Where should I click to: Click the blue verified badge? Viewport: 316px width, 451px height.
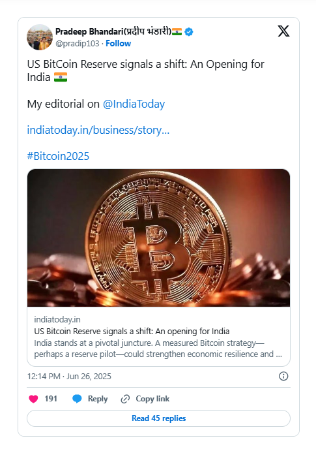[x=189, y=31]
